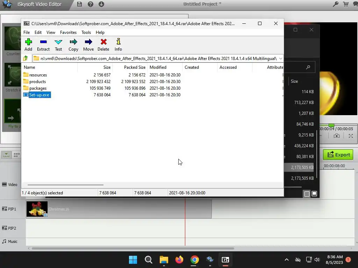
Task: Open the Edit menu in 7-Zip
Action: 38,32
